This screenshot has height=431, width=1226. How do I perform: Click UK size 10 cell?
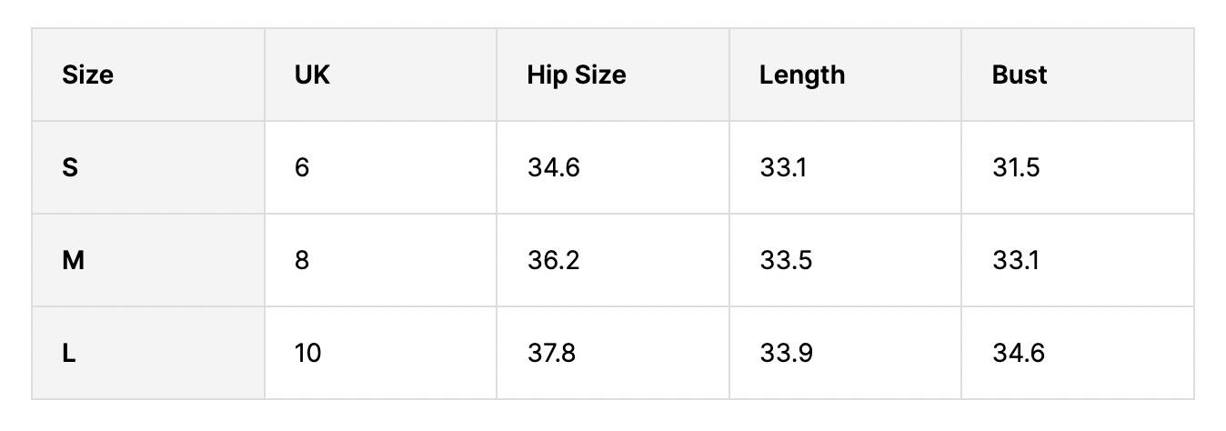click(x=307, y=353)
